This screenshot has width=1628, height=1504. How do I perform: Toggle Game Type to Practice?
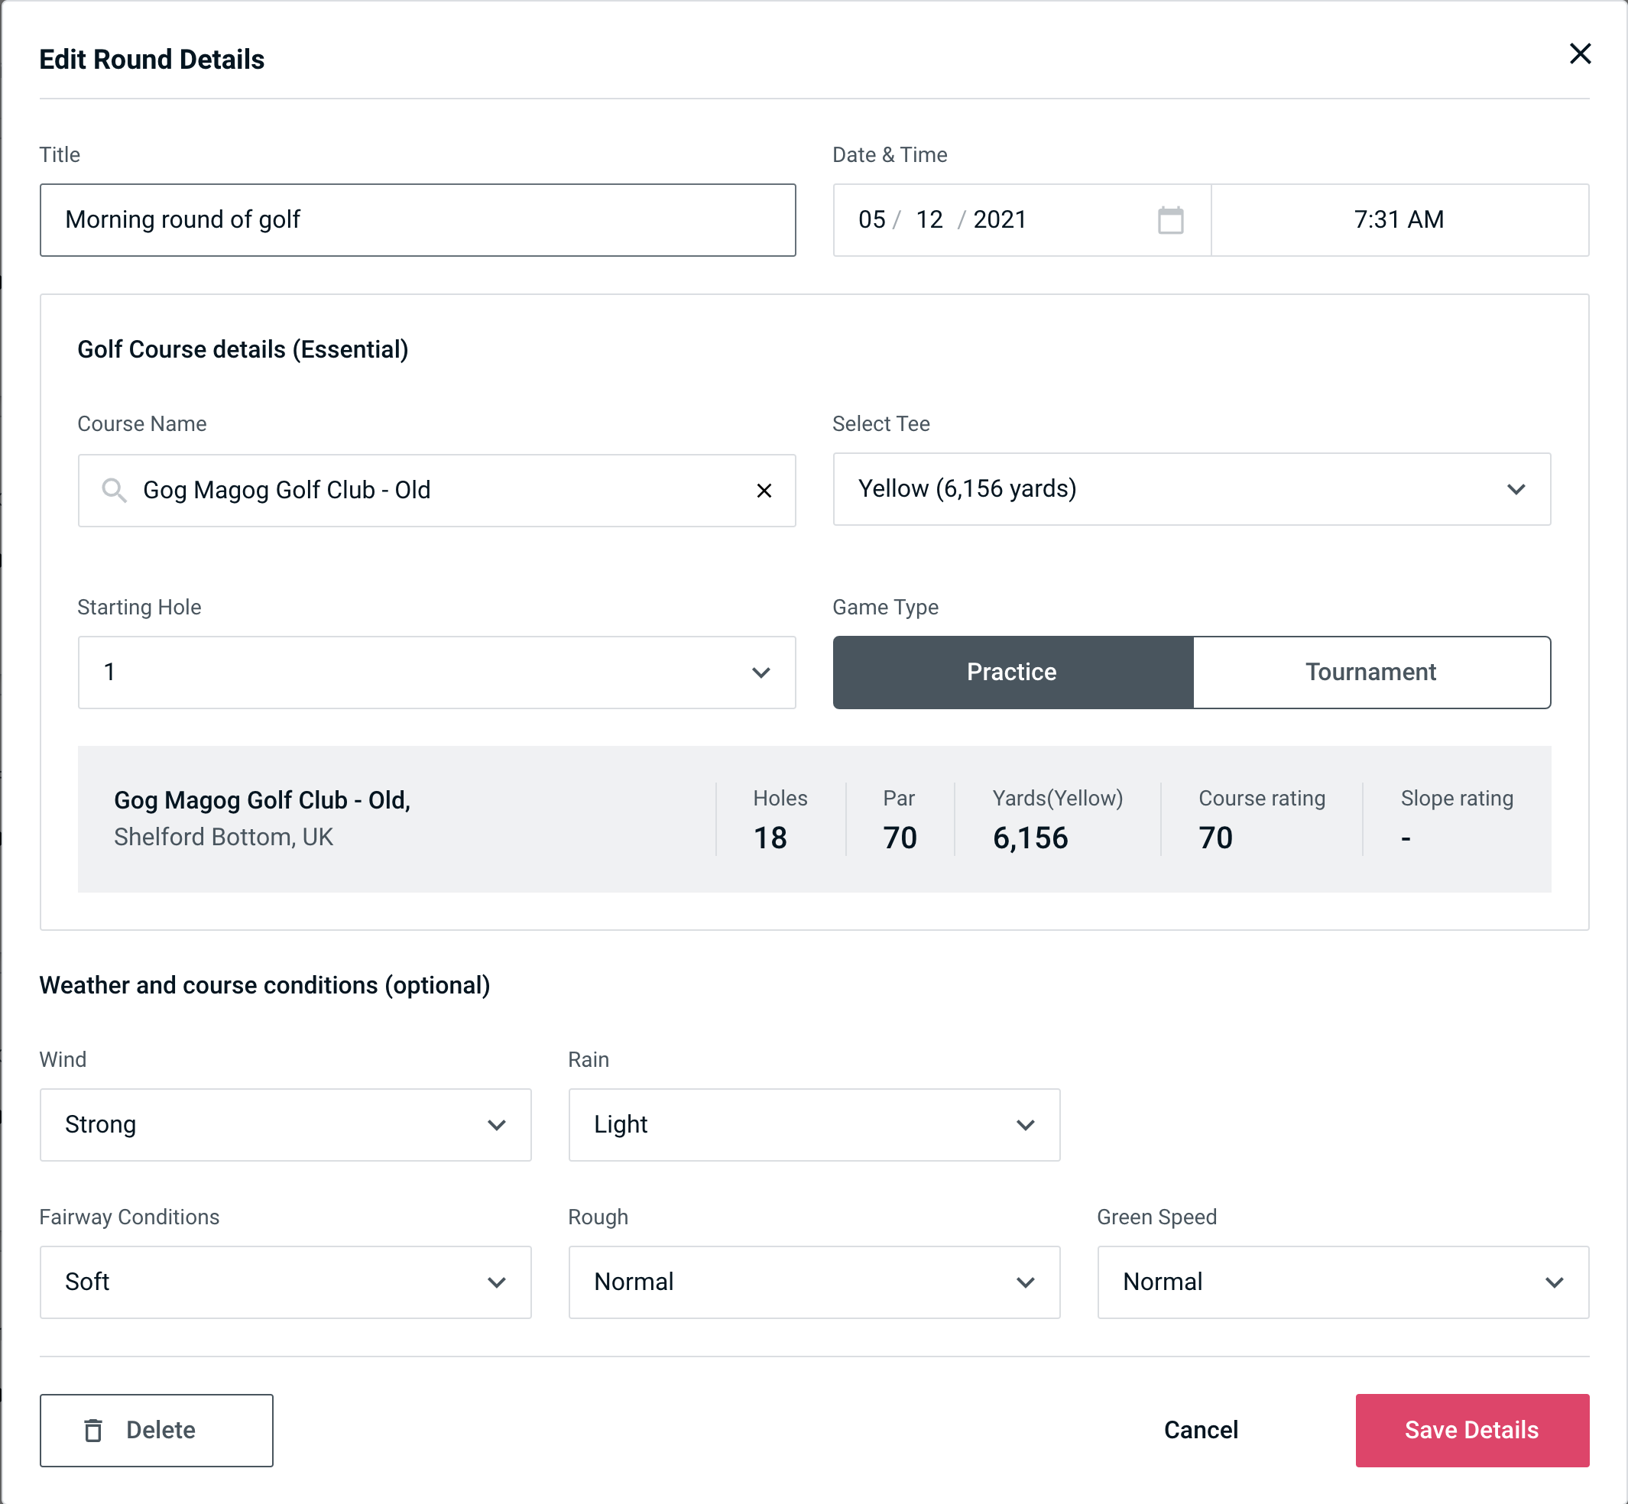click(1013, 672)
